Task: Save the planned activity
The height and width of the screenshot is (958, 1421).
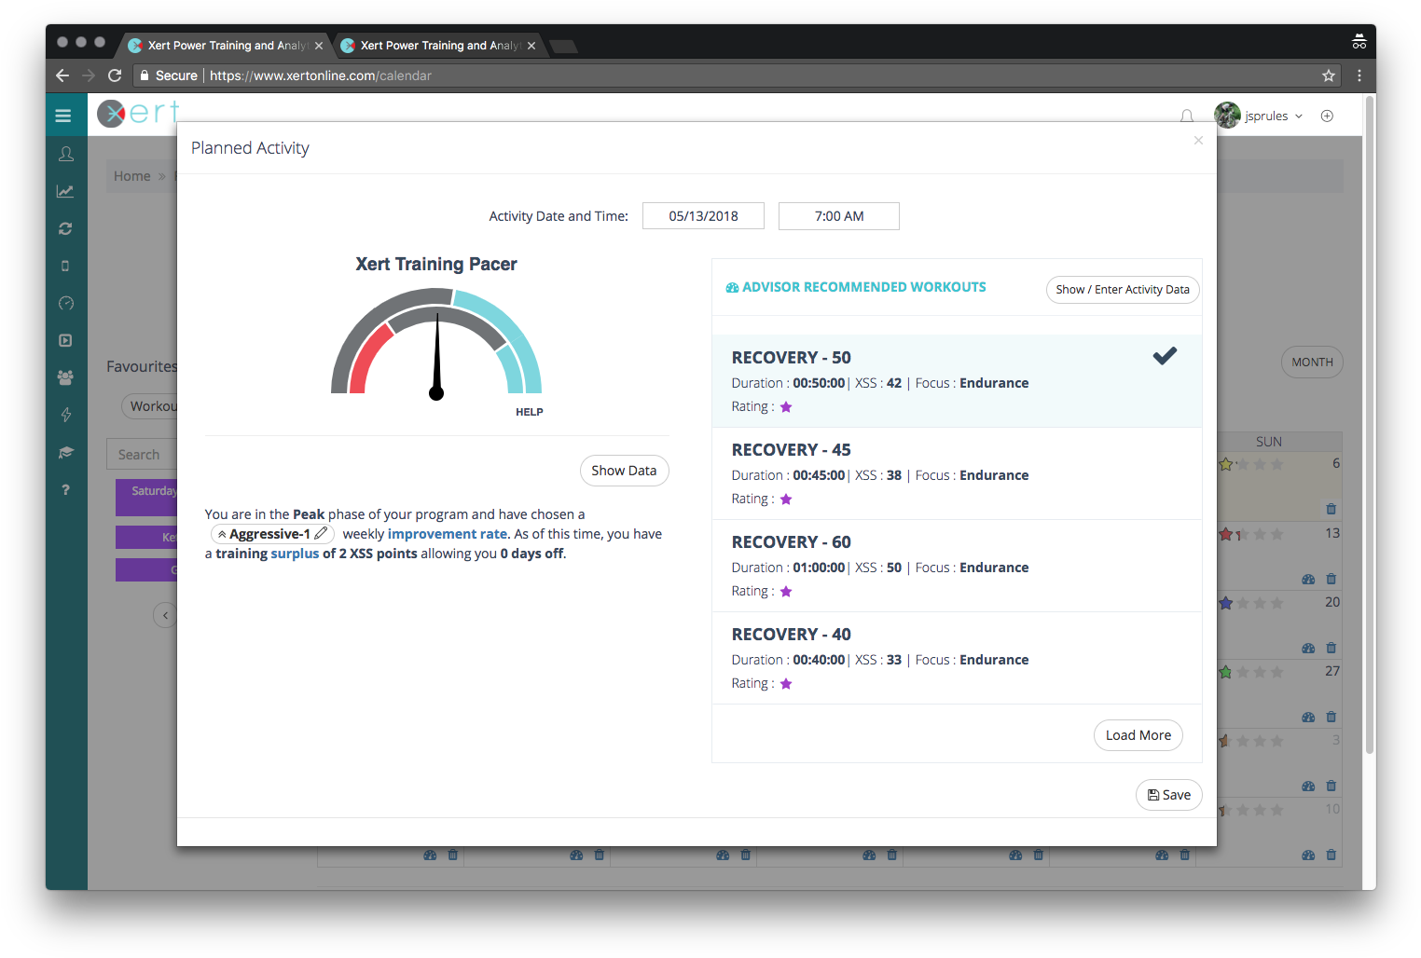Action: coord(1168,795)
